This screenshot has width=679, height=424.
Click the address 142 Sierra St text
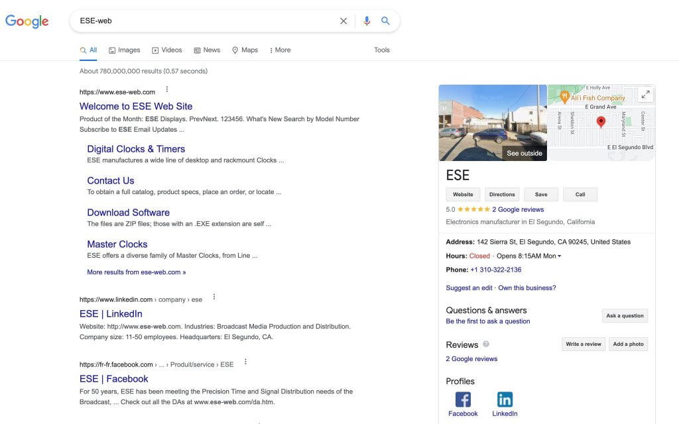point(554,242)
